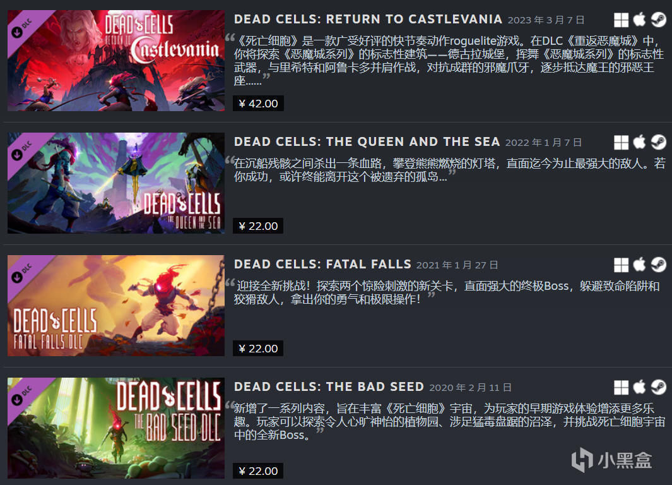The image size is (672, 485).
Task: Open Dead Cells: Return to Castlevania title
Action: [368, 20]
